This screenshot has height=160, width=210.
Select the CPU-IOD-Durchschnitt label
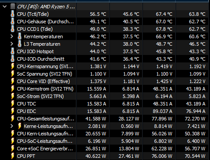[x=41, y=59]
